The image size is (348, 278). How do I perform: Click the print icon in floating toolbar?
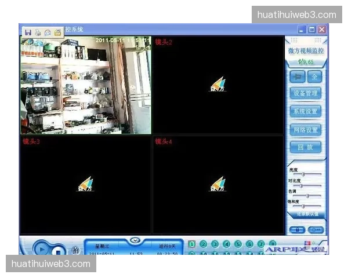point(38,32)
